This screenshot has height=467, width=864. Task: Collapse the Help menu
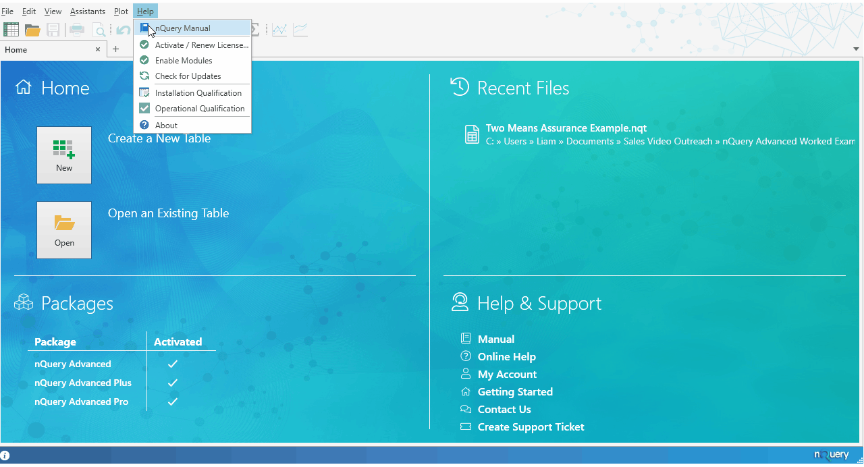145,11
